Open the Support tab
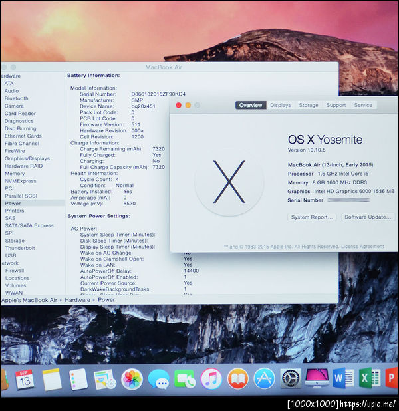Image resolution: width=399 pixels, height=411 pixels. [336, 105]
